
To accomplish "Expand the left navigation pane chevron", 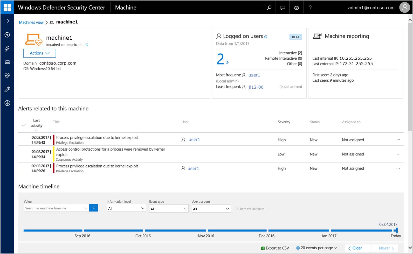I will point(8,21).
